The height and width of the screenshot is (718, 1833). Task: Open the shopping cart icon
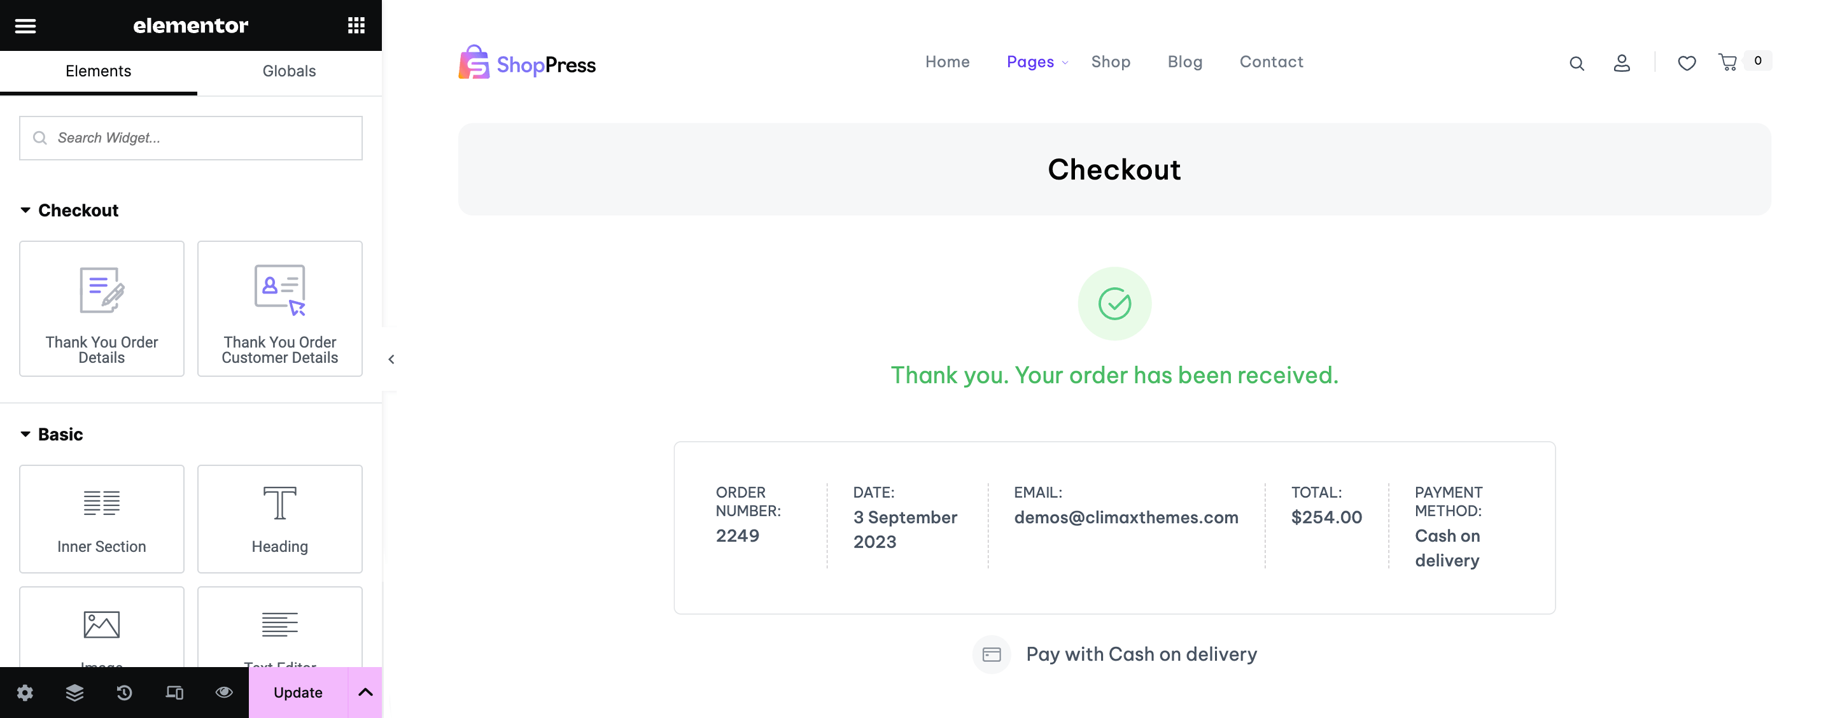tap(1728, 62)
